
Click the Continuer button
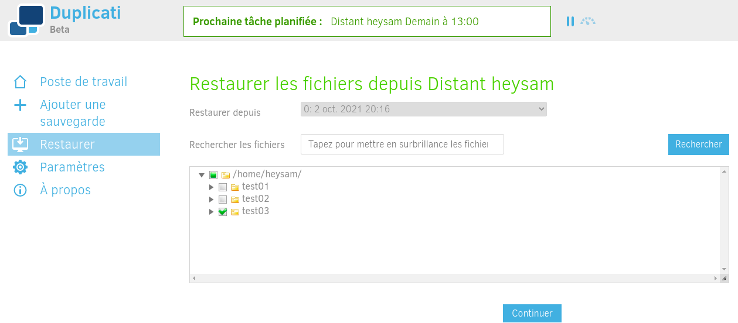(532, 313)
